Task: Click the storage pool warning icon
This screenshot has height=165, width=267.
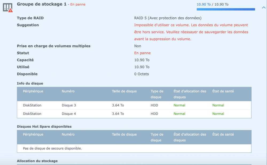Action: 8,7
